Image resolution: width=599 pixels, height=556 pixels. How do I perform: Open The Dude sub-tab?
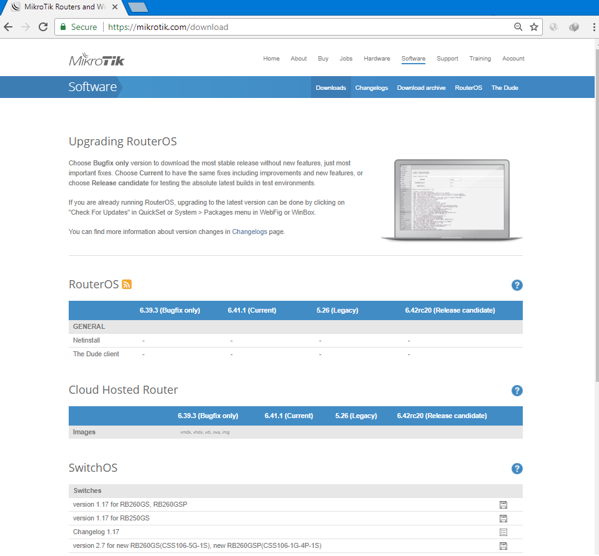505,87
